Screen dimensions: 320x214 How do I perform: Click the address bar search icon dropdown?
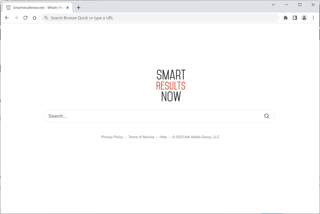point(46,18)
